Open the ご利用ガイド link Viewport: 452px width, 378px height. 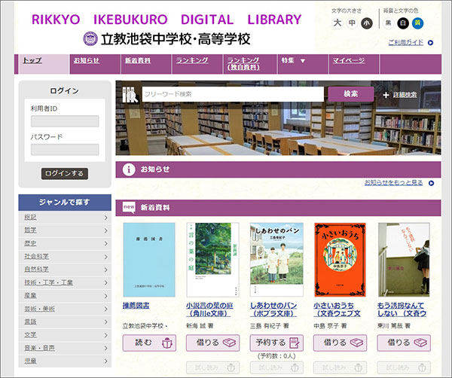coord(406,43)
